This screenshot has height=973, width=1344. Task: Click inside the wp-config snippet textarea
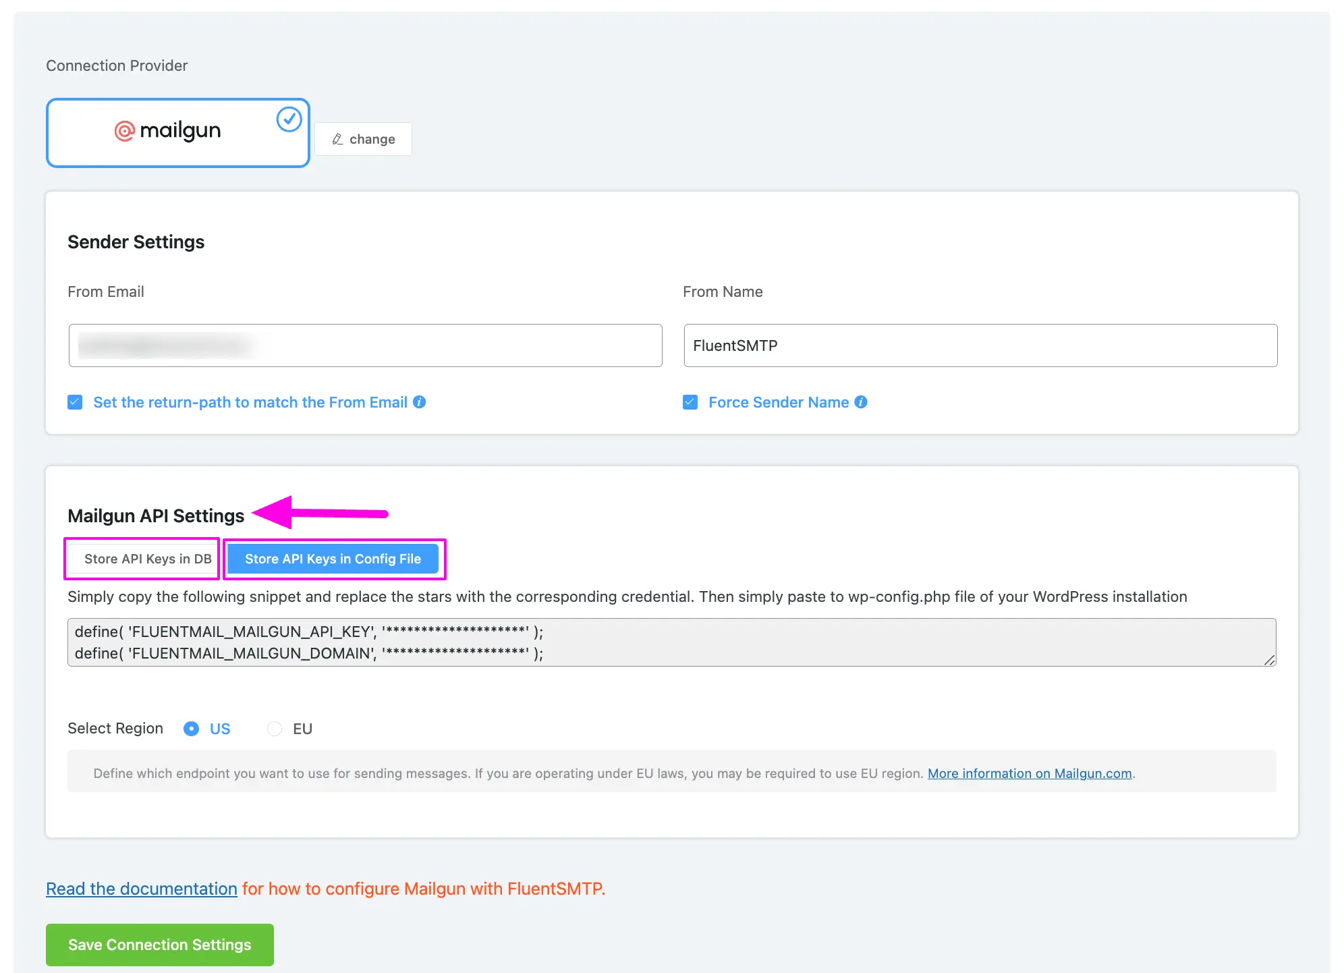tap(672, 642)
